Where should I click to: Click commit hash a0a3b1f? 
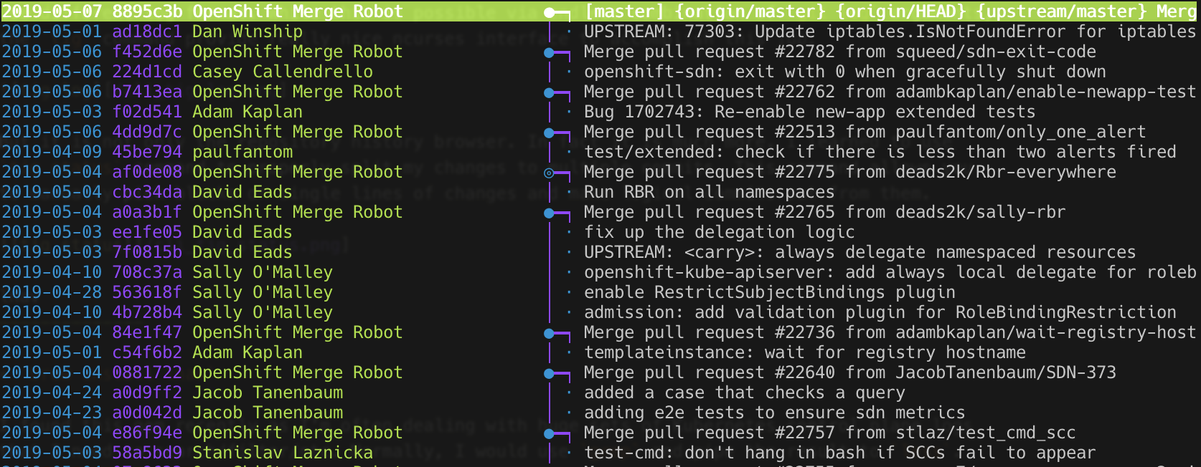(147, 212)
